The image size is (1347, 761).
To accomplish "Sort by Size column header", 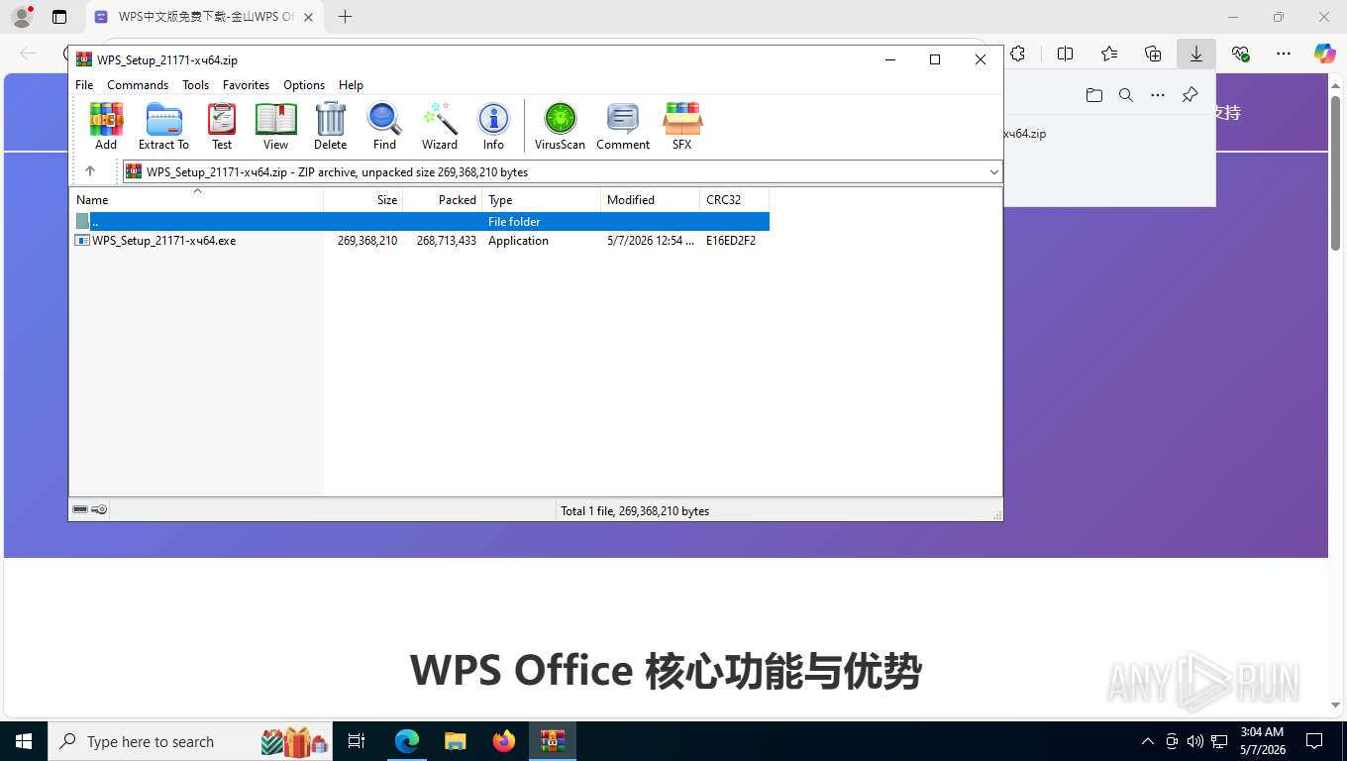I will tap(363, 199).
